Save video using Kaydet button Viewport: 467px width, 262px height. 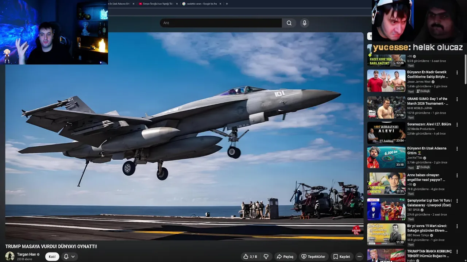click(341, 257)
